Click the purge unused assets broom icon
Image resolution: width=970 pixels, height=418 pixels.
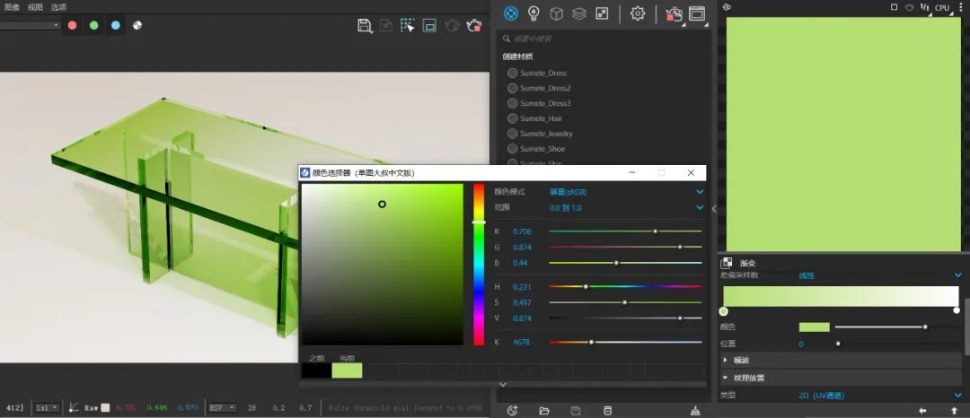(694, 411)
